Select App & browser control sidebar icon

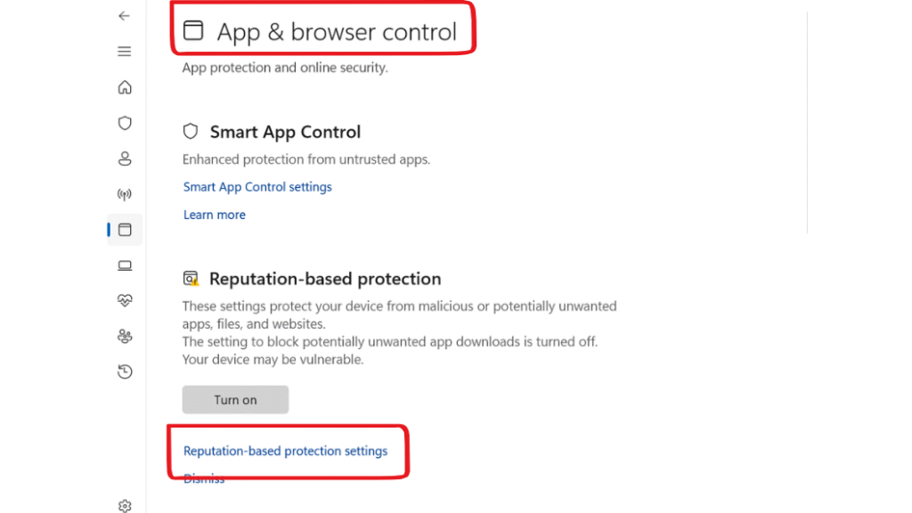(125, 230)
